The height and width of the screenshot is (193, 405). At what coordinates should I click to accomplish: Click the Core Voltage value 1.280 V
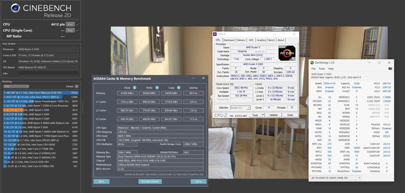[268, 59]
